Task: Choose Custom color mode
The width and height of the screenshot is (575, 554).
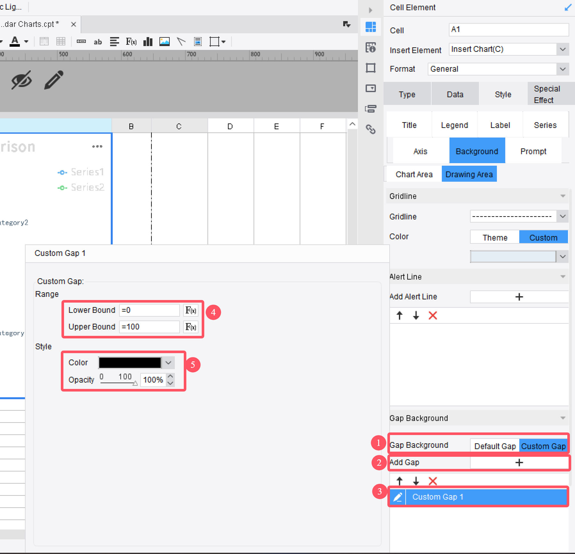Action: pyautogui.click(x=543, y=237)
